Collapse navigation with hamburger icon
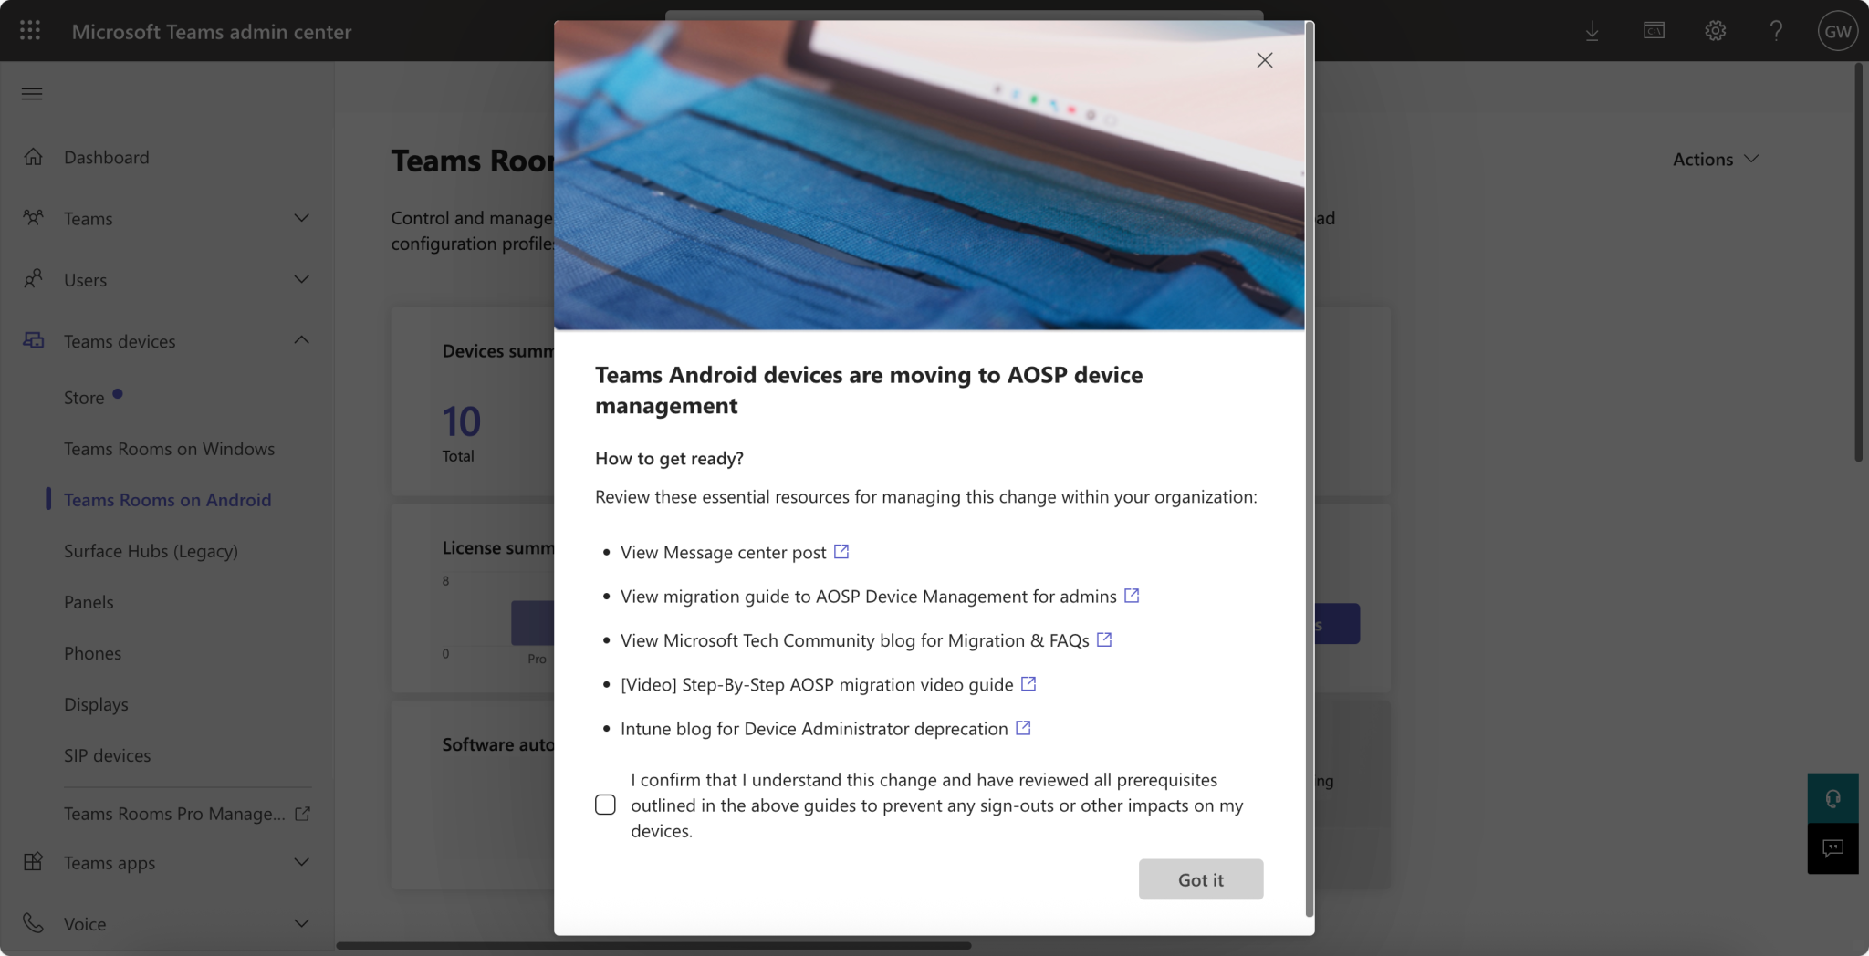 [32, 94]
